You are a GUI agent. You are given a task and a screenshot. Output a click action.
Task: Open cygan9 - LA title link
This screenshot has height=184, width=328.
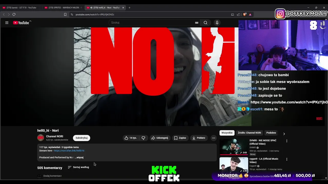coord(264,160)
